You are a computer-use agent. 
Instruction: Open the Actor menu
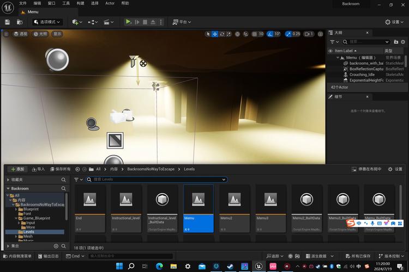110,3
